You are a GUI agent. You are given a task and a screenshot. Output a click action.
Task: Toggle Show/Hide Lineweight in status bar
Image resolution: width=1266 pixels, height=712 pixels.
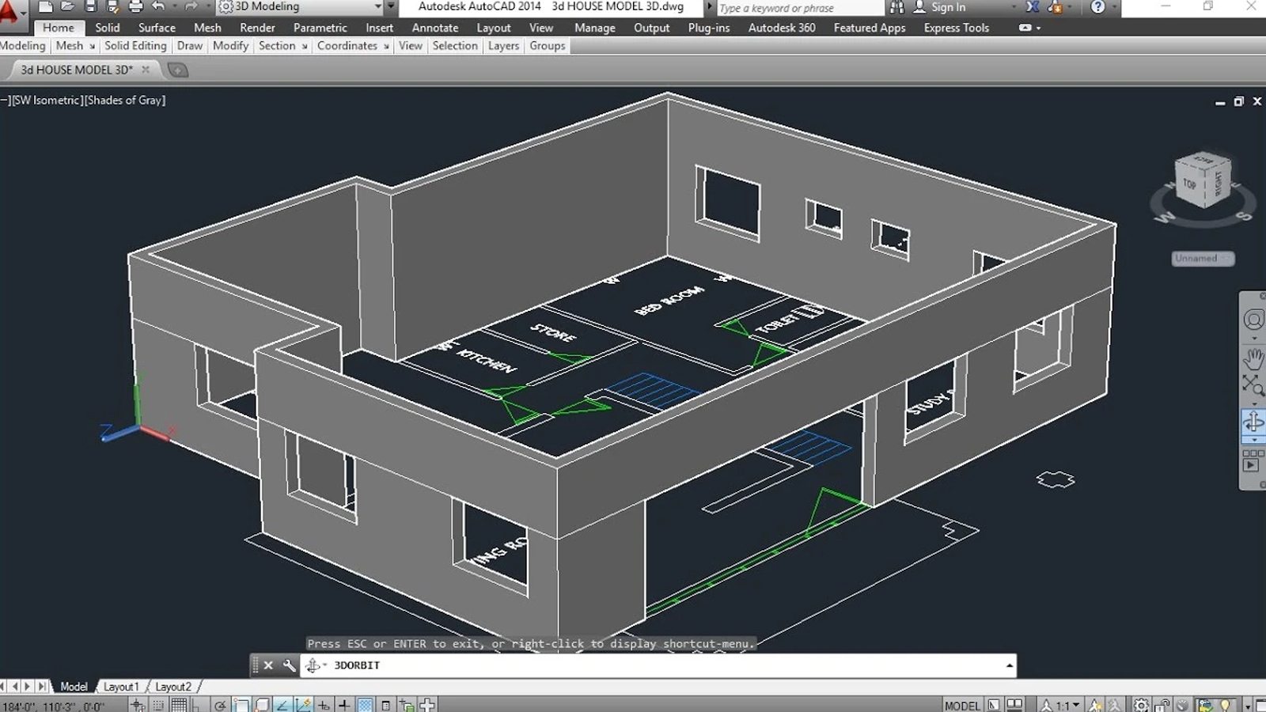(344, 705)
